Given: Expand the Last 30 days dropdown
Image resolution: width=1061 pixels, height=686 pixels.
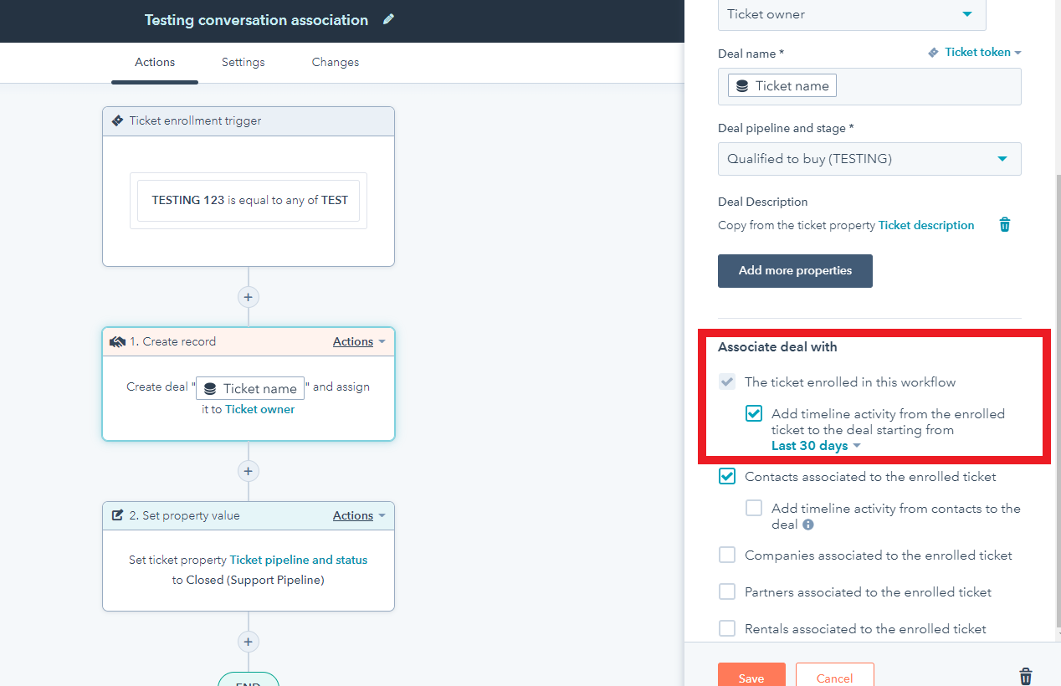Looking at the screenshot, I should pos(816,446).
